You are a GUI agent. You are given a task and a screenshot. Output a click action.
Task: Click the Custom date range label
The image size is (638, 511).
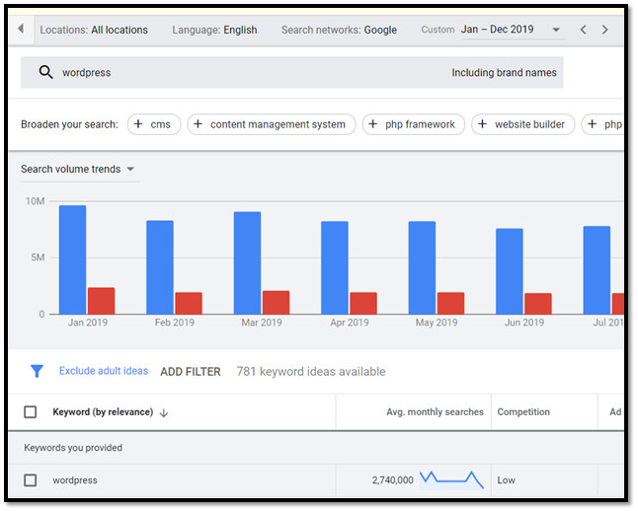click(438, 30)
